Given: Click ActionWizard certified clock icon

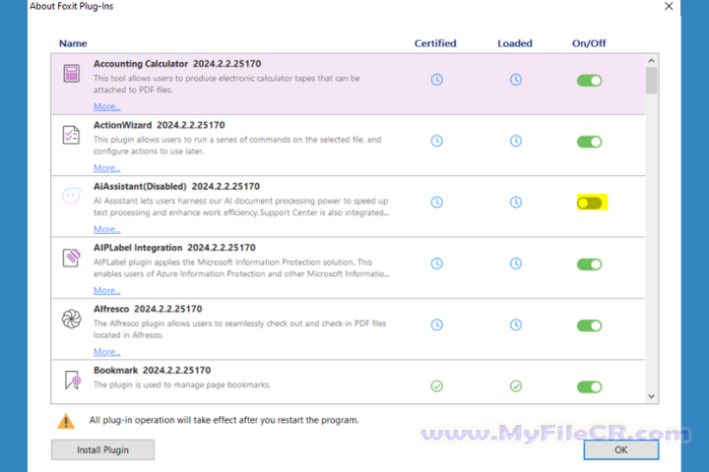Looking at the screenshot, I should pyautogui.click(x=437, y=141).
